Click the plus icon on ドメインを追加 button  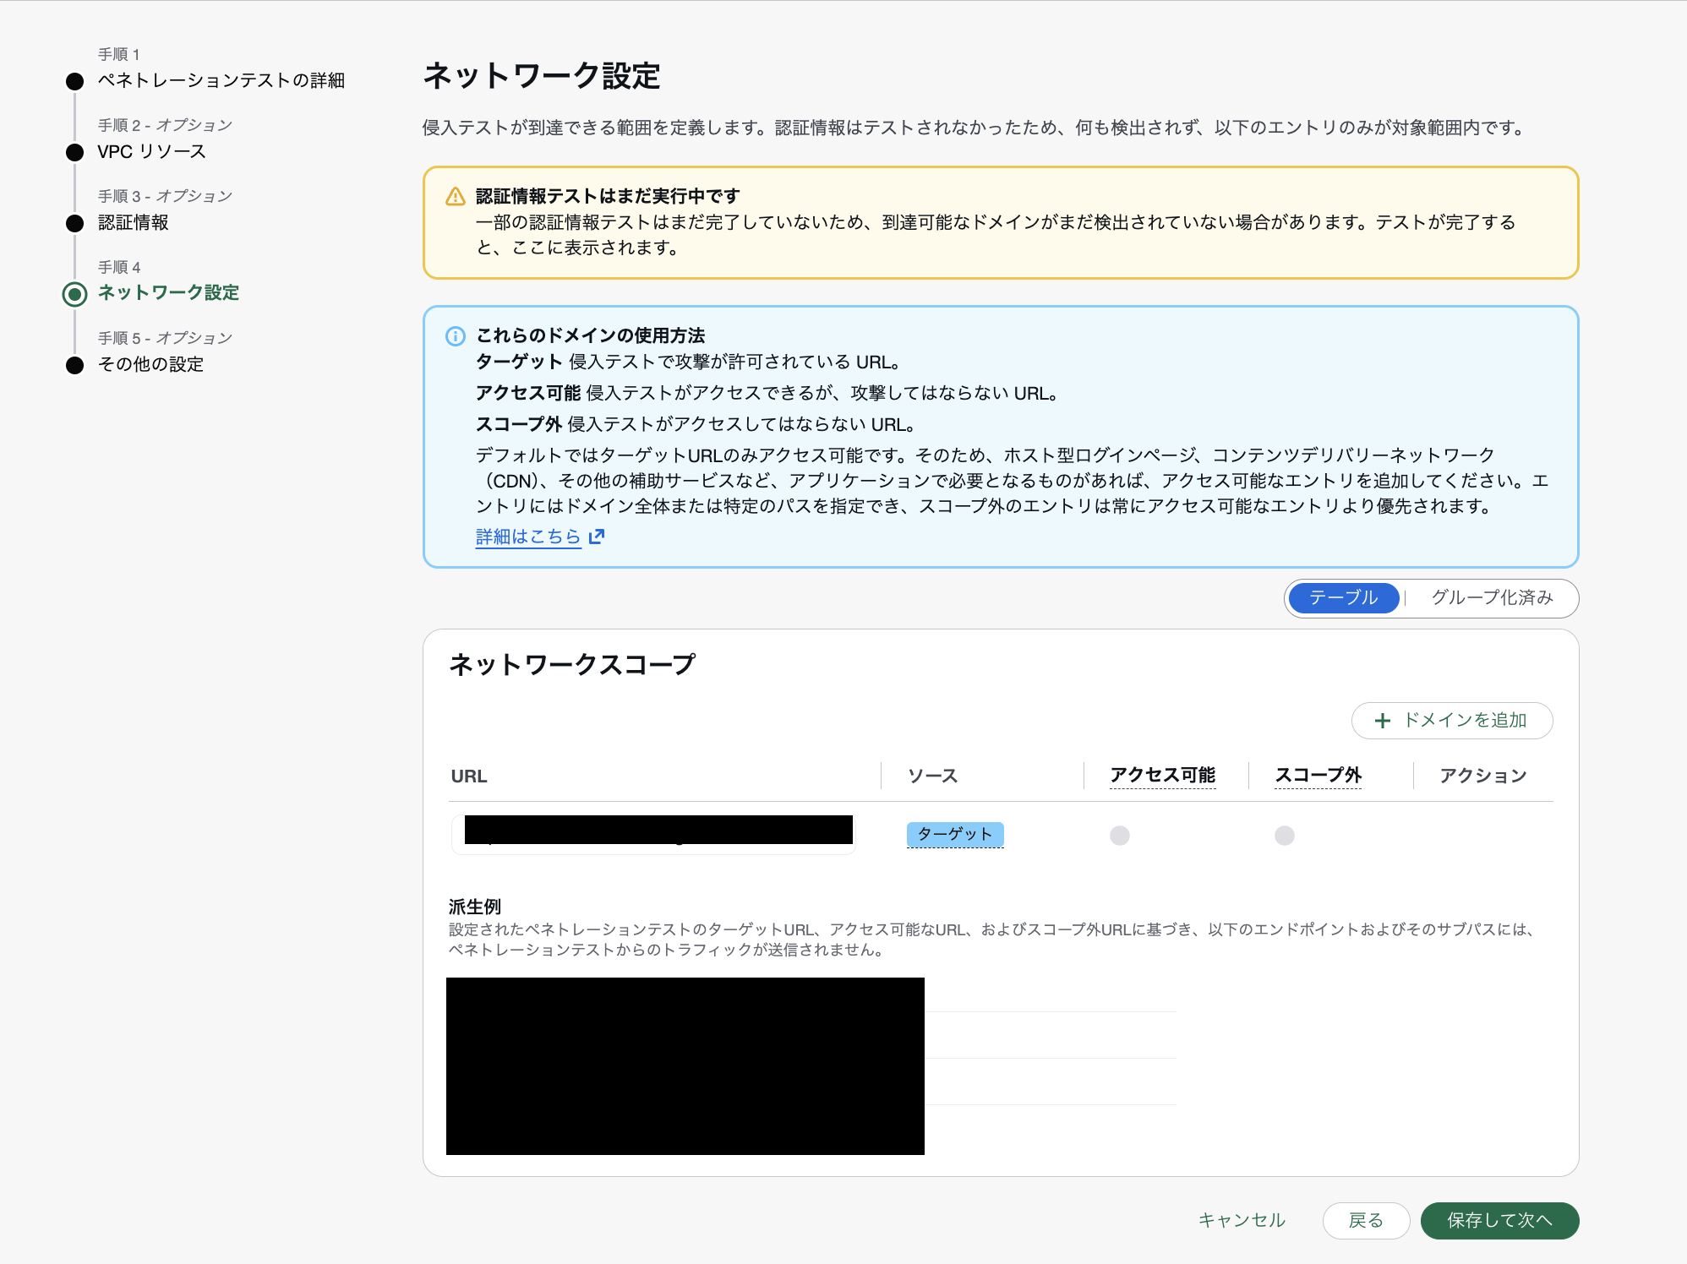pyautogui.click(x=1383, y=721)
